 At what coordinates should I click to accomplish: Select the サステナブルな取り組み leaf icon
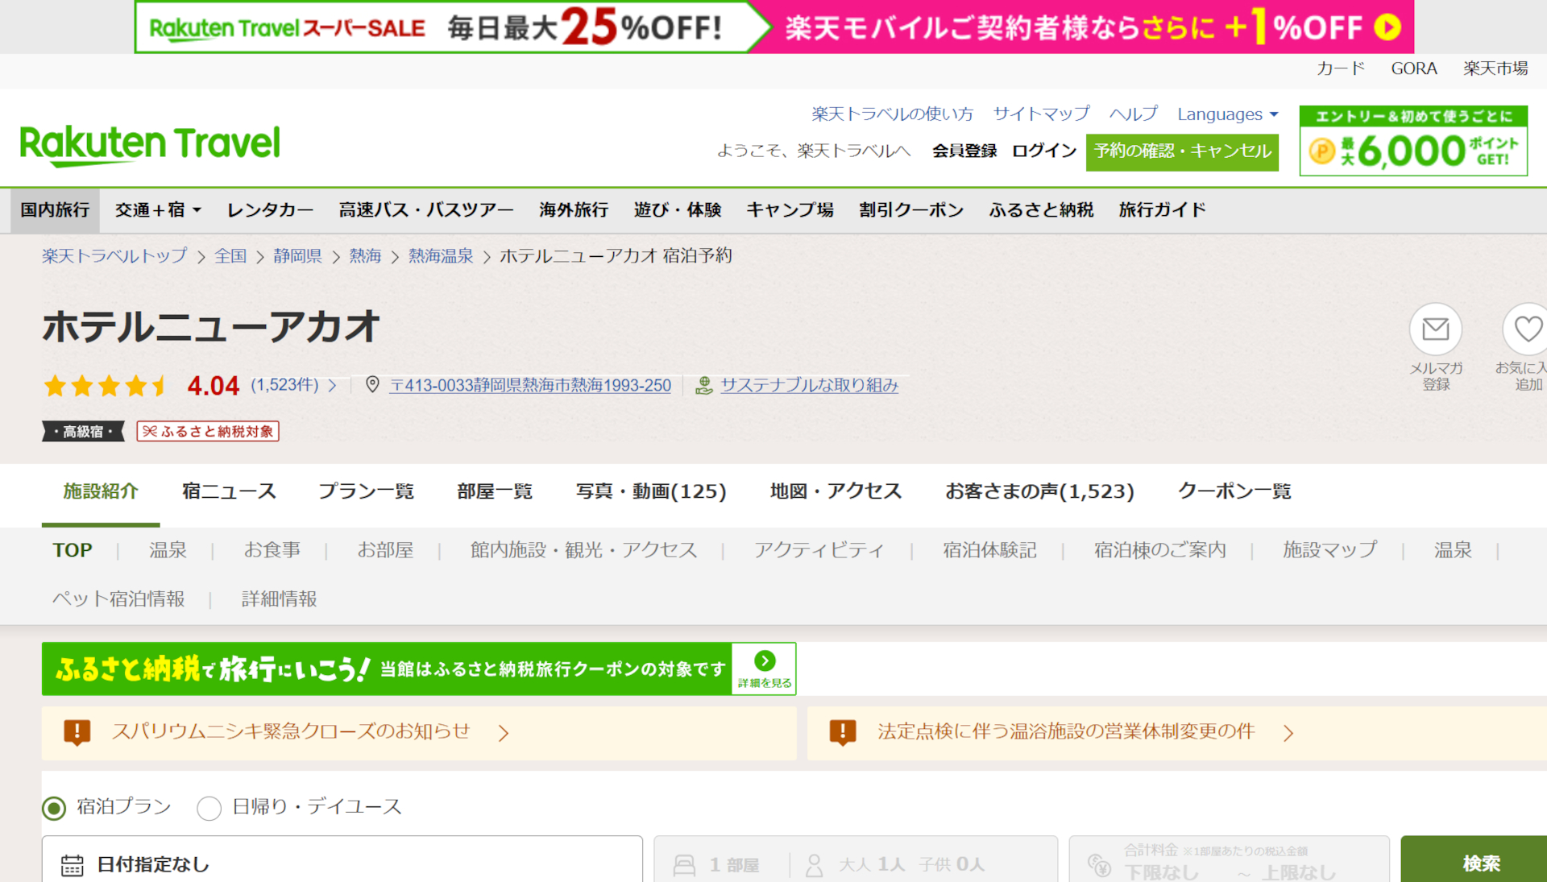coord(703,385)
